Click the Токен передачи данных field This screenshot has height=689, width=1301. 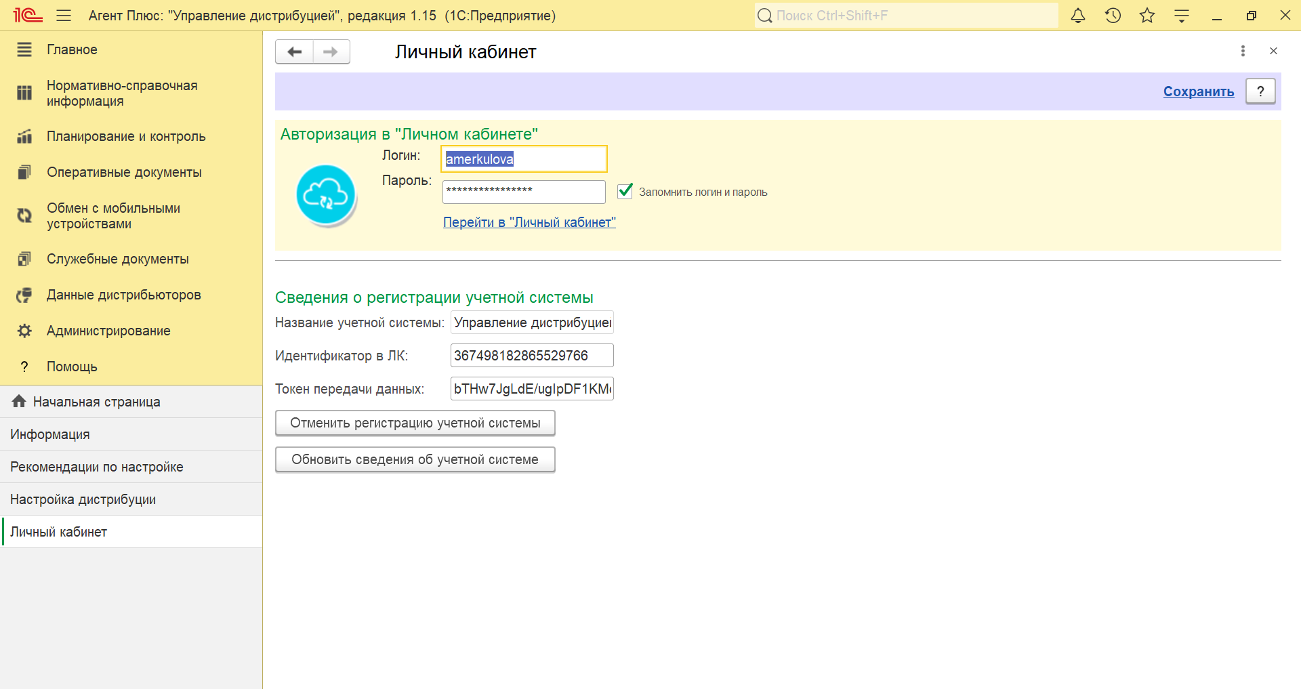(x=532, y=389)
